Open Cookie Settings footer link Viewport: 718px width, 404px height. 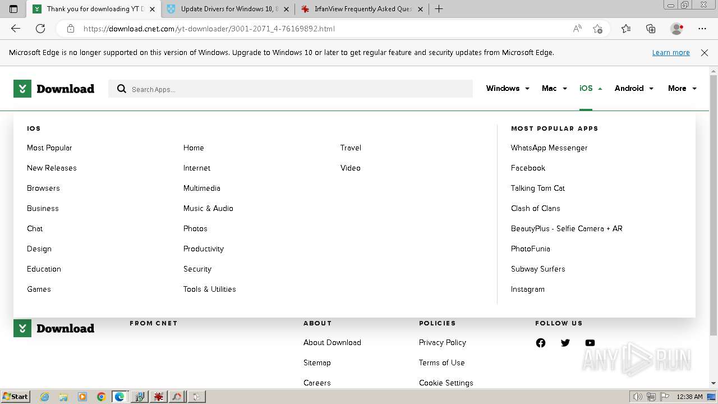(446, 383)
